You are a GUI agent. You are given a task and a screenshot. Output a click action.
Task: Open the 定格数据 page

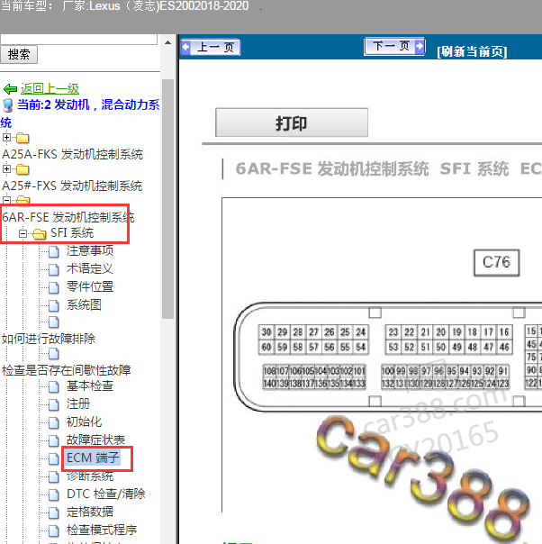pos(90,512)
